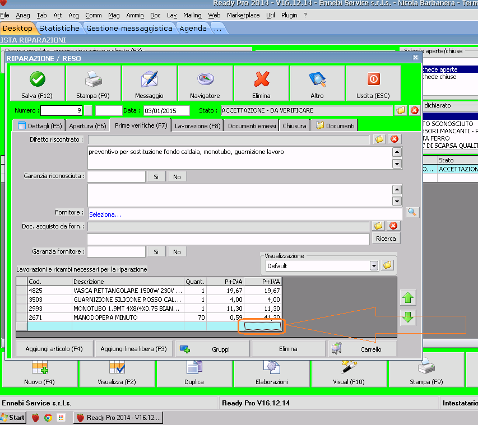Open the folder icon for Doc. acquisto da forn.
Image resolution: width=478 pixels, height=425 pixels.
point(378,226)
